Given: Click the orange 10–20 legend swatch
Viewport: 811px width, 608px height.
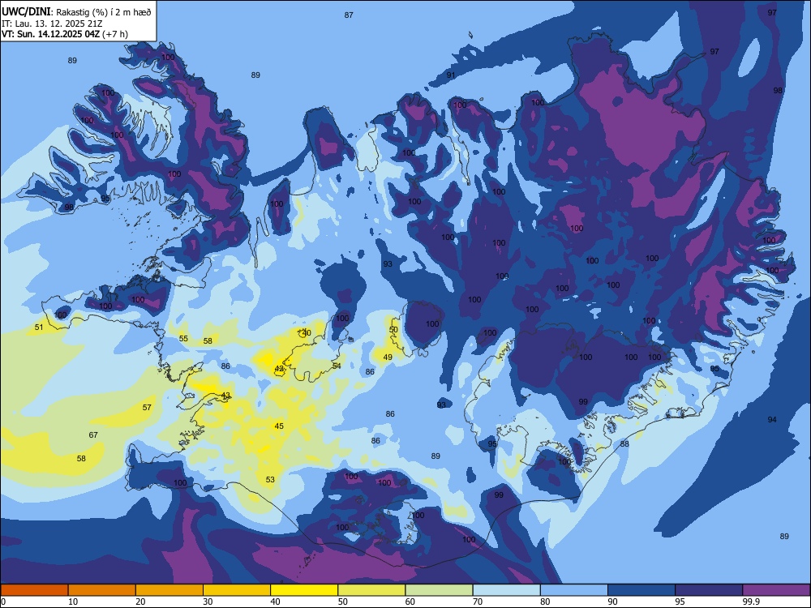Looking at the screenshot, I should point(102,590).
